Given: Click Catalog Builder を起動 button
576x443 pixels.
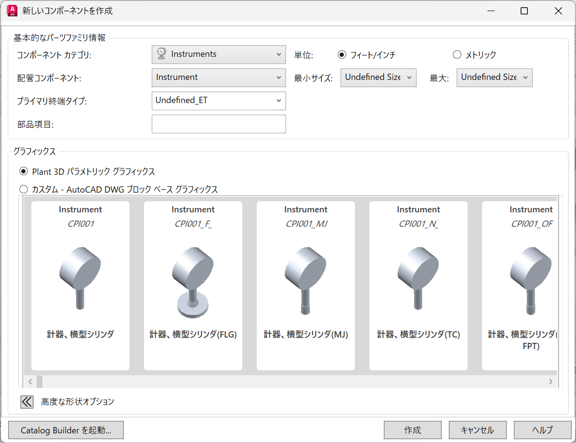Looking at the screenshot, I should tap(66, 430).
